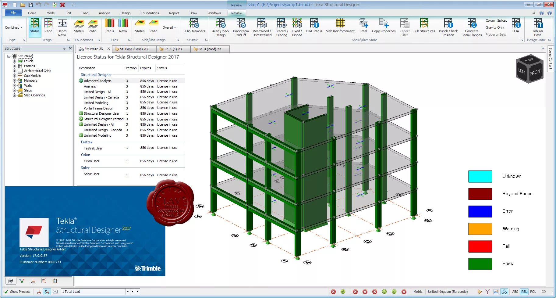Show Slab/Mat Design Ratio
This screenshot has width=556, height=298.
tap(154, 26)
